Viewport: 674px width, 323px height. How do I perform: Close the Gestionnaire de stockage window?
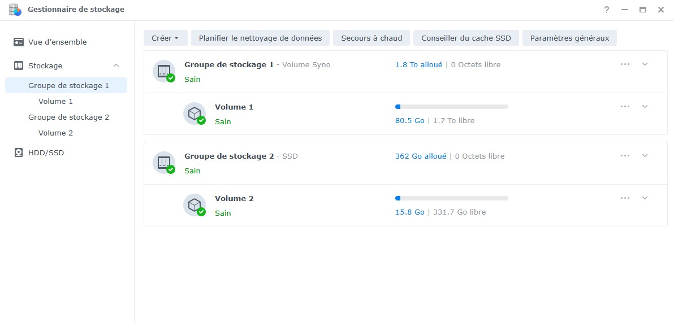click(660, 10)
